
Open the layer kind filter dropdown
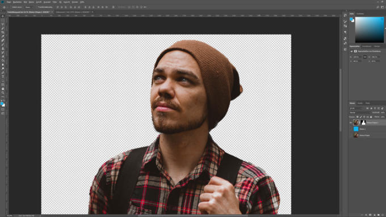click(357, 108)
